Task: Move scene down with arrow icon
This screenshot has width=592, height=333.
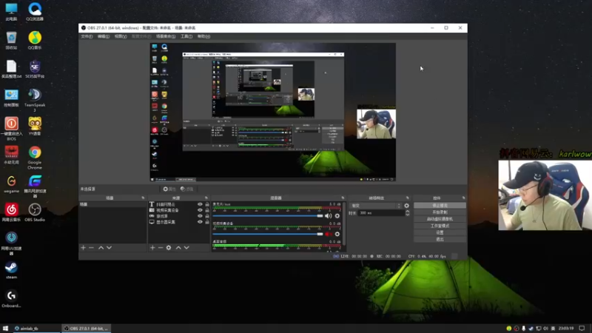Action: (x=109, y=248)
